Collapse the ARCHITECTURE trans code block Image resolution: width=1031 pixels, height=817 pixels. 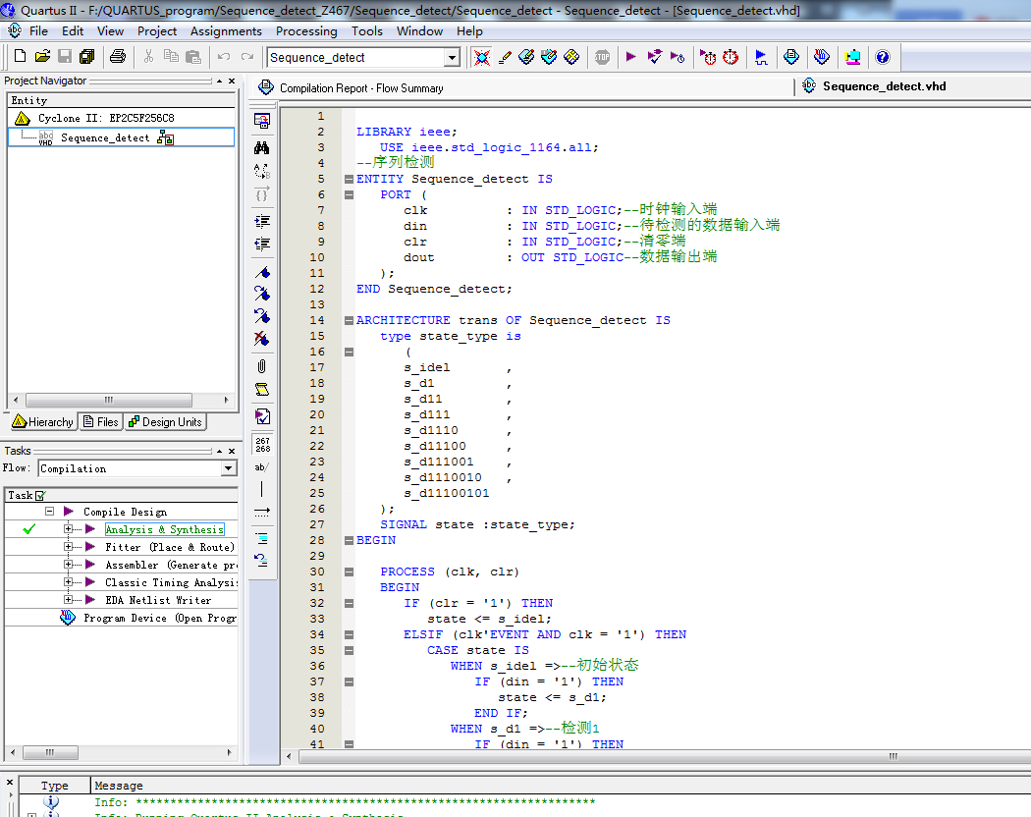point(348,320)
